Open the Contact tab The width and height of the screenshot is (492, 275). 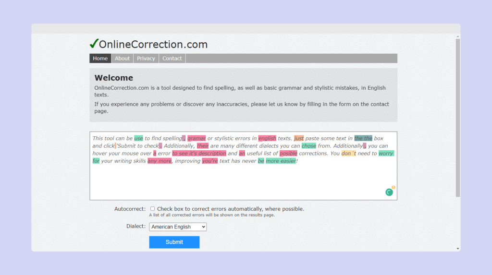pyautogui.click(x=172, y=59)
